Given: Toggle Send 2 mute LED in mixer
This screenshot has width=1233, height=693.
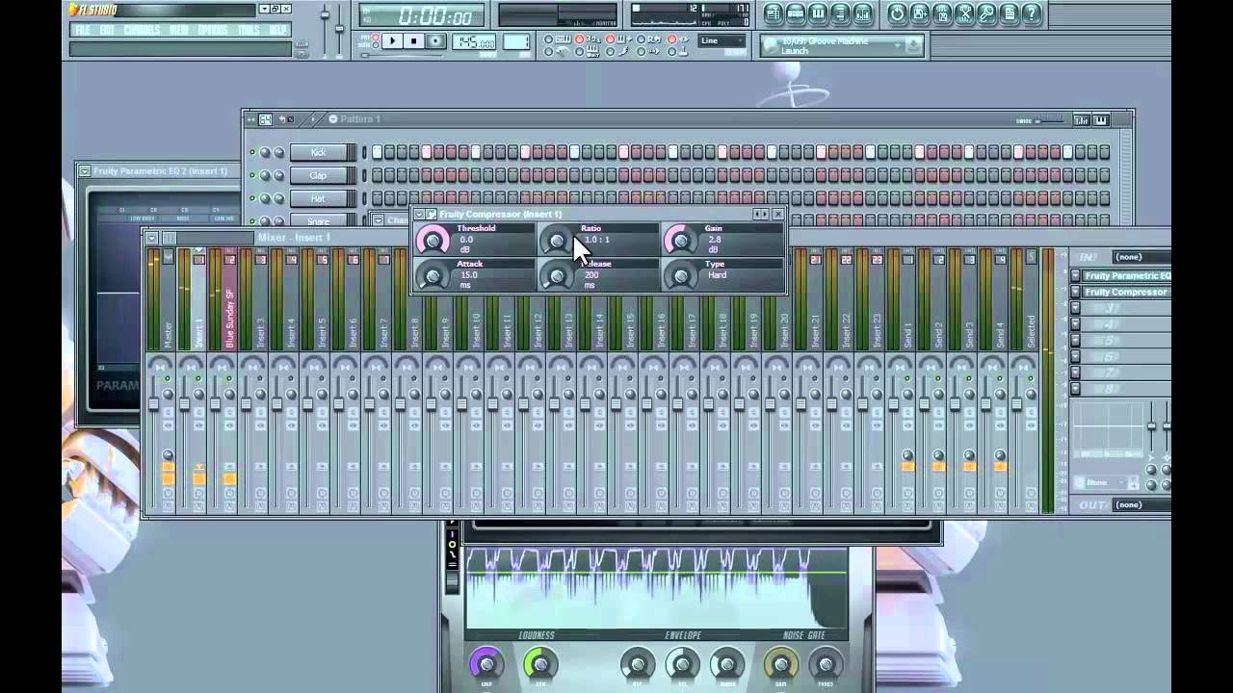Looking at the screenshot, I should pos(937,379).
